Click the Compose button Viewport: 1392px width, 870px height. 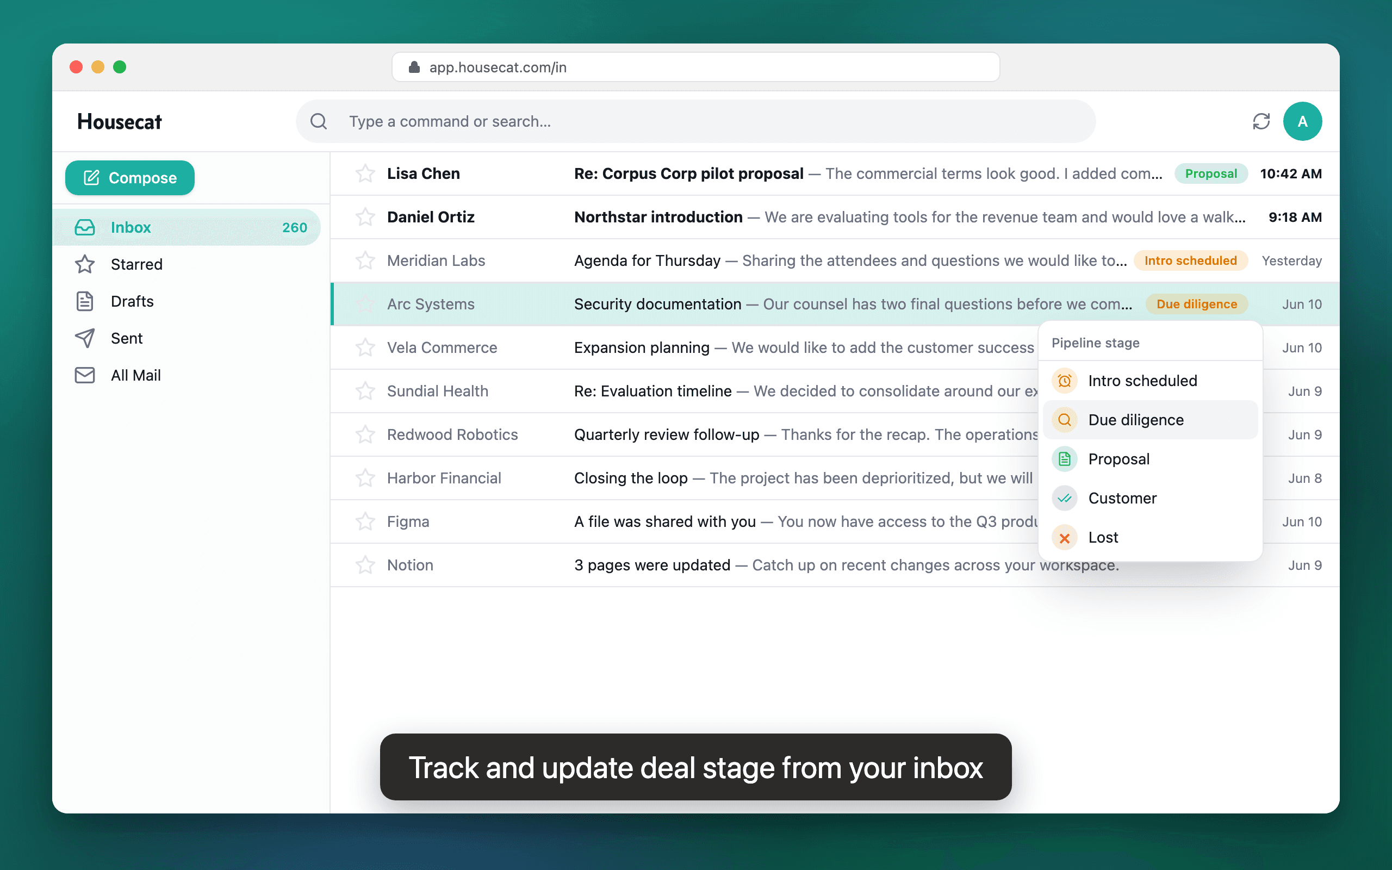coord(129,178)
